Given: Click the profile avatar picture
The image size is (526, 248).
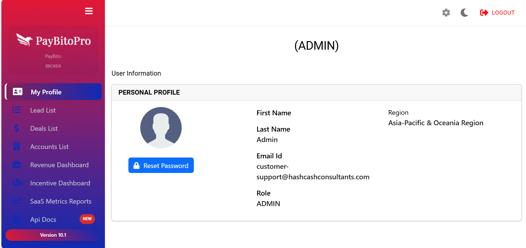Looking at the screenshot, I should [161, 128].
